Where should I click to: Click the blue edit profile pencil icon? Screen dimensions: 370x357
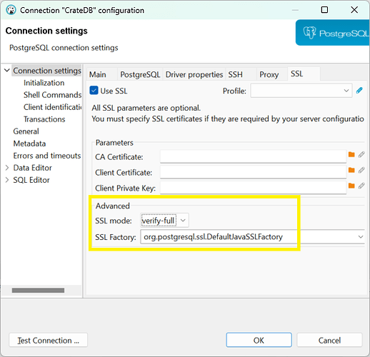coord(359,91)
